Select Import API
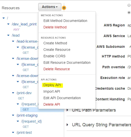Viewport: 131px width, 137px height. coord(52,91)
